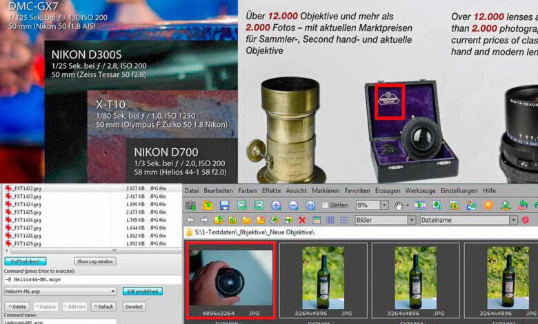538x324 pixels.
Task: Select the lens-in-hand thumbnail 4896x3264
Action: (230, 281)
